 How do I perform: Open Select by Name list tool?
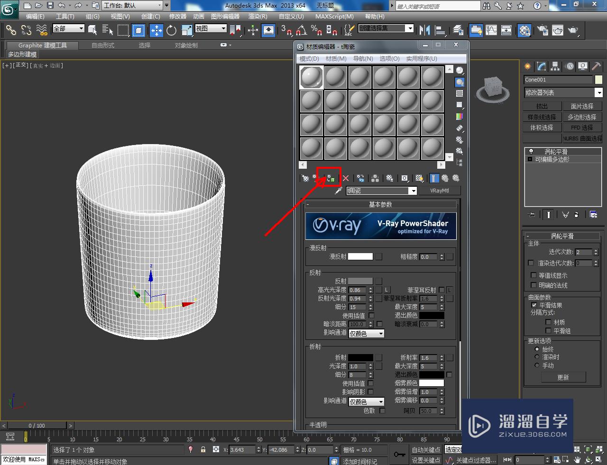(108, 30)
